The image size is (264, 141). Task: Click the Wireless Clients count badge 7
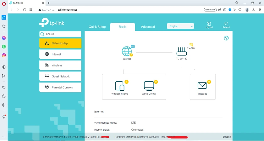coord(127,82)
